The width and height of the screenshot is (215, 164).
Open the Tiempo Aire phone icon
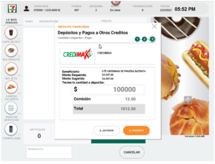11,129
